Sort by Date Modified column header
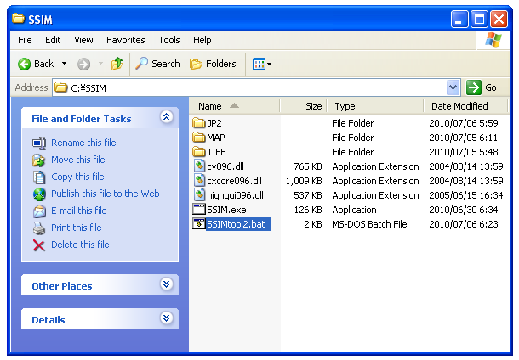Image resolution: width=519 pixels, height=360 pixels. click(465, 106)
